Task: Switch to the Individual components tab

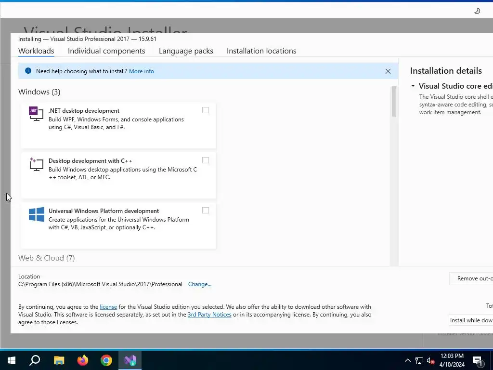Action: pos(106,51)
